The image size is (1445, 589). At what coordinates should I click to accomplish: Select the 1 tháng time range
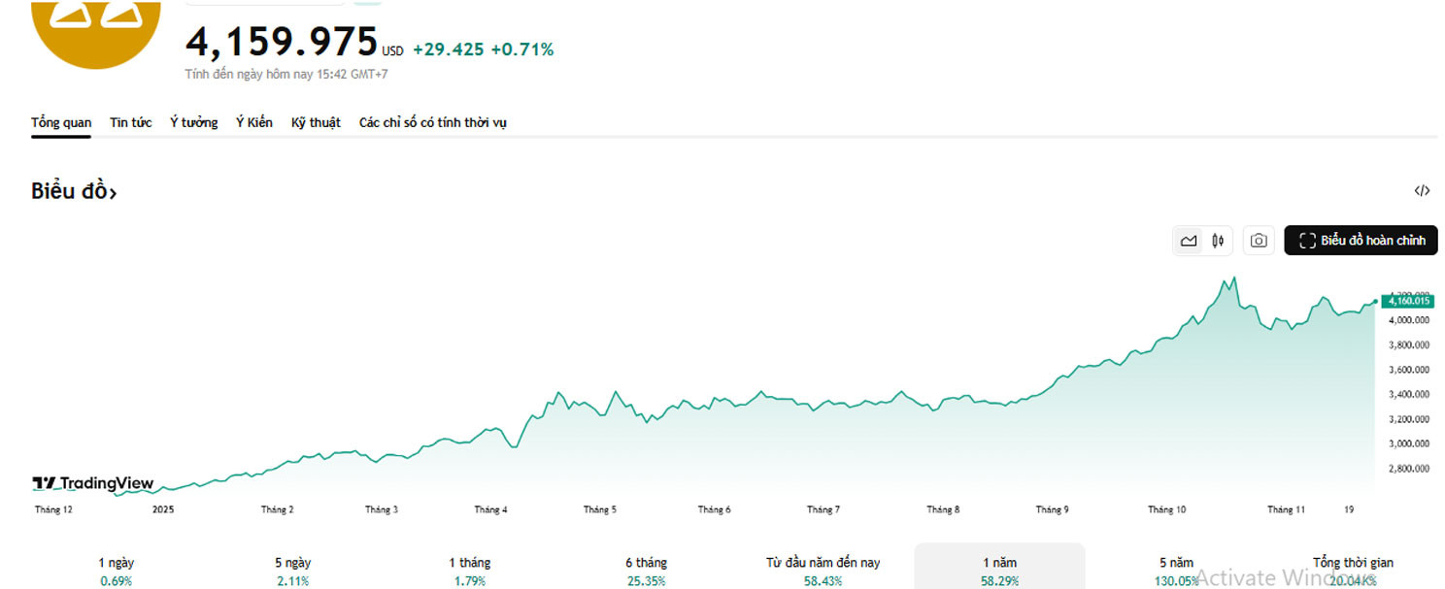(x=469, y=571)
